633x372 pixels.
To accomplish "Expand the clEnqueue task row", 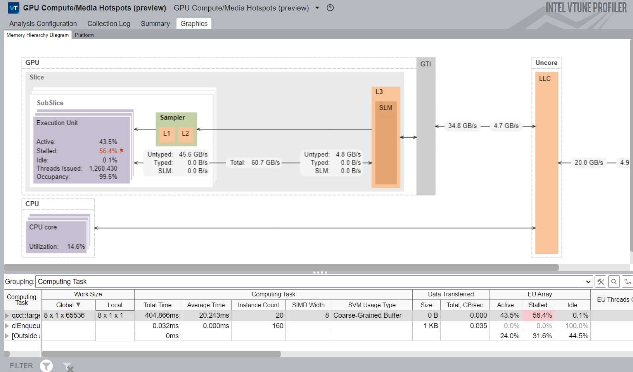I will pos(7,326).
